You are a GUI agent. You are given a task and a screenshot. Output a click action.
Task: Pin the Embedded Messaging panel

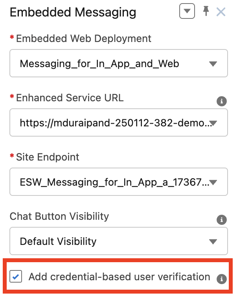[206, 12]
